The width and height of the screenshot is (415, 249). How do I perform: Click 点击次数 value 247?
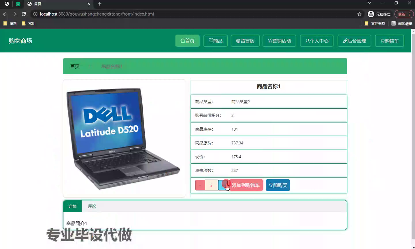[x=235, y=171]
